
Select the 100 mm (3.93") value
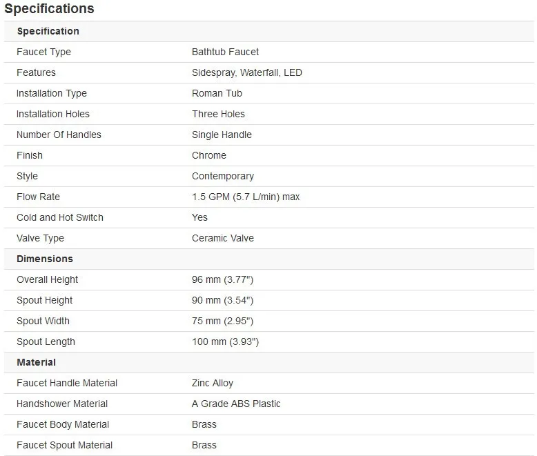click(x=225, y=341)
